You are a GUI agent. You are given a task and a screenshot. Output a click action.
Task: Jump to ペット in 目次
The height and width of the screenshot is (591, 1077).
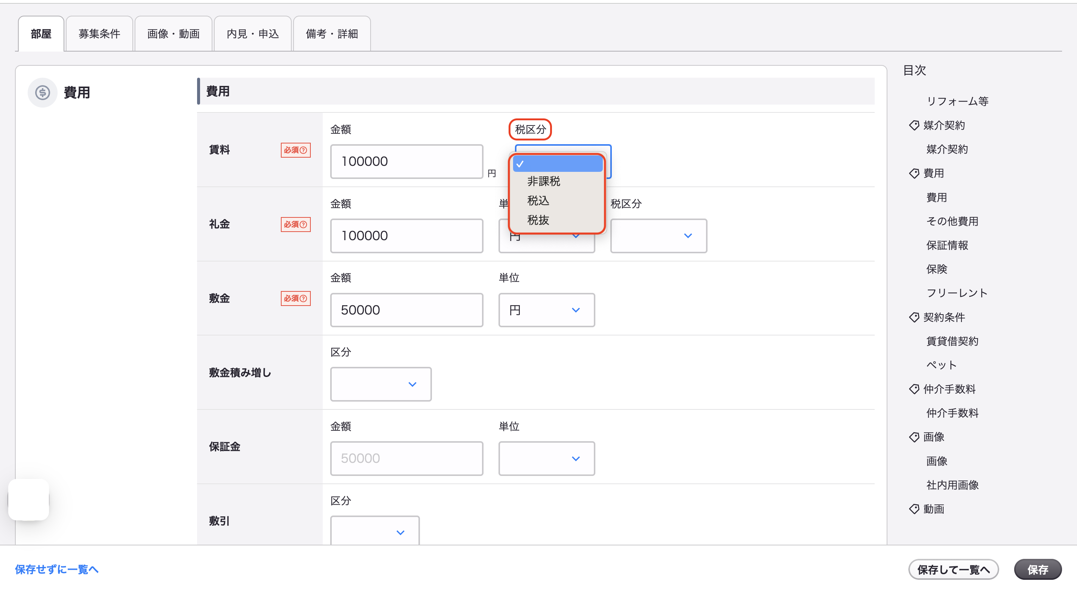pos(942,365)
